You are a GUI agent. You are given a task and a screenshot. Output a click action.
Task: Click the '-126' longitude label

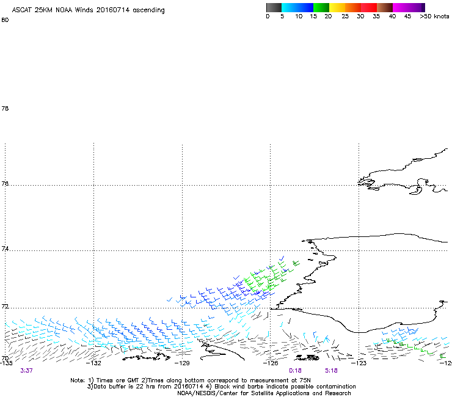coord(271,363)
